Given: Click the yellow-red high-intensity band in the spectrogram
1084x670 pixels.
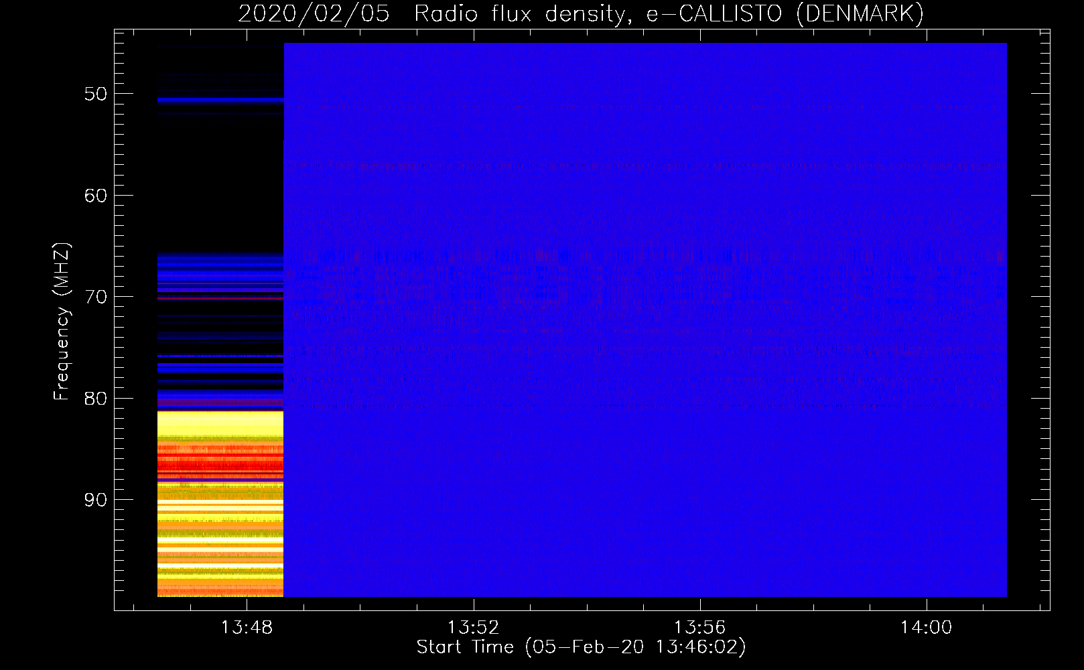Looking at the screenshot, I should [x=220, y=504].
